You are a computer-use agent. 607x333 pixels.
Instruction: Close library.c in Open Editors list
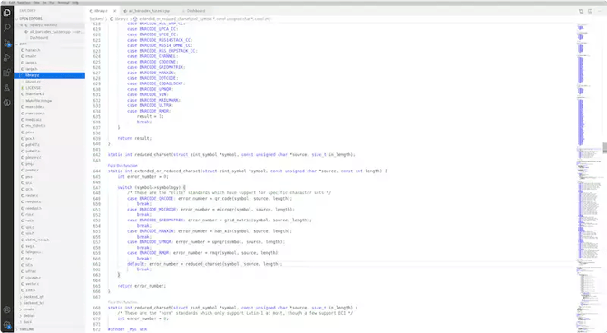[21, 25]
